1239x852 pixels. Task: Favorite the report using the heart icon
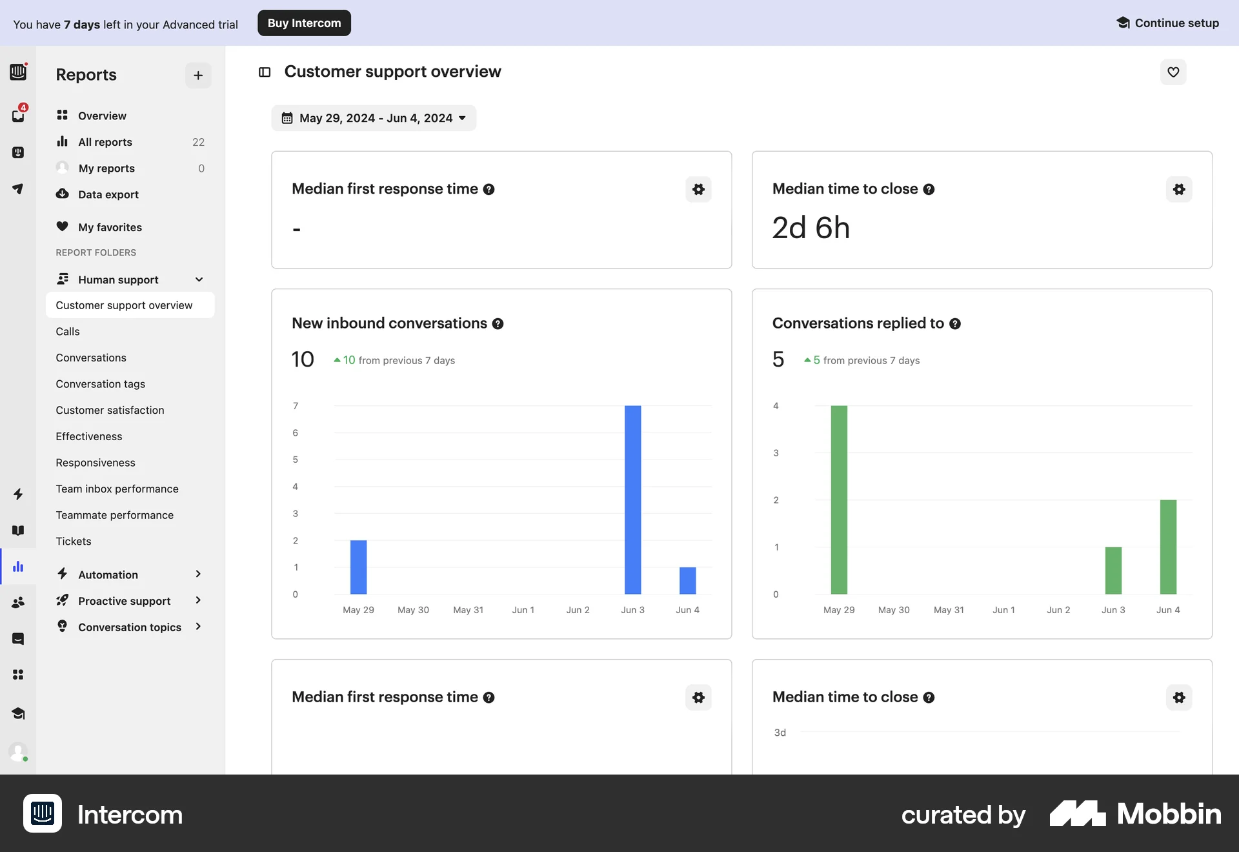[x=1173, y=72]
